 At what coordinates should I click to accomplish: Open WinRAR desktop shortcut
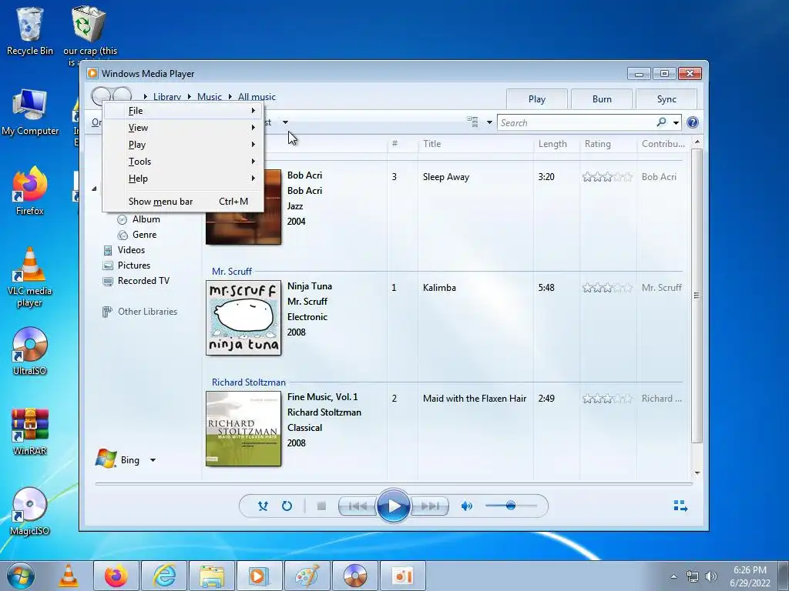pos(30,431)
